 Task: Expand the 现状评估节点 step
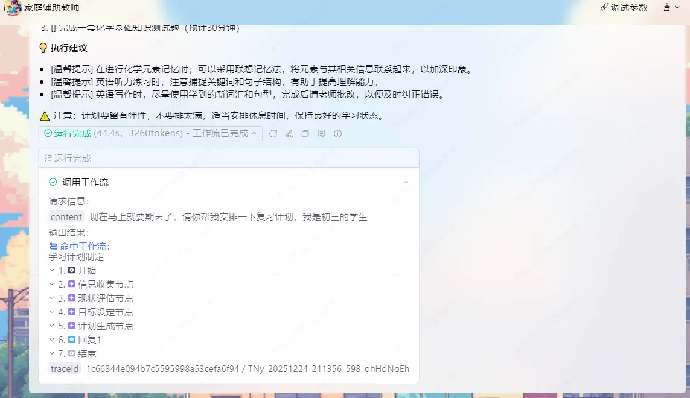click(52, 298)
